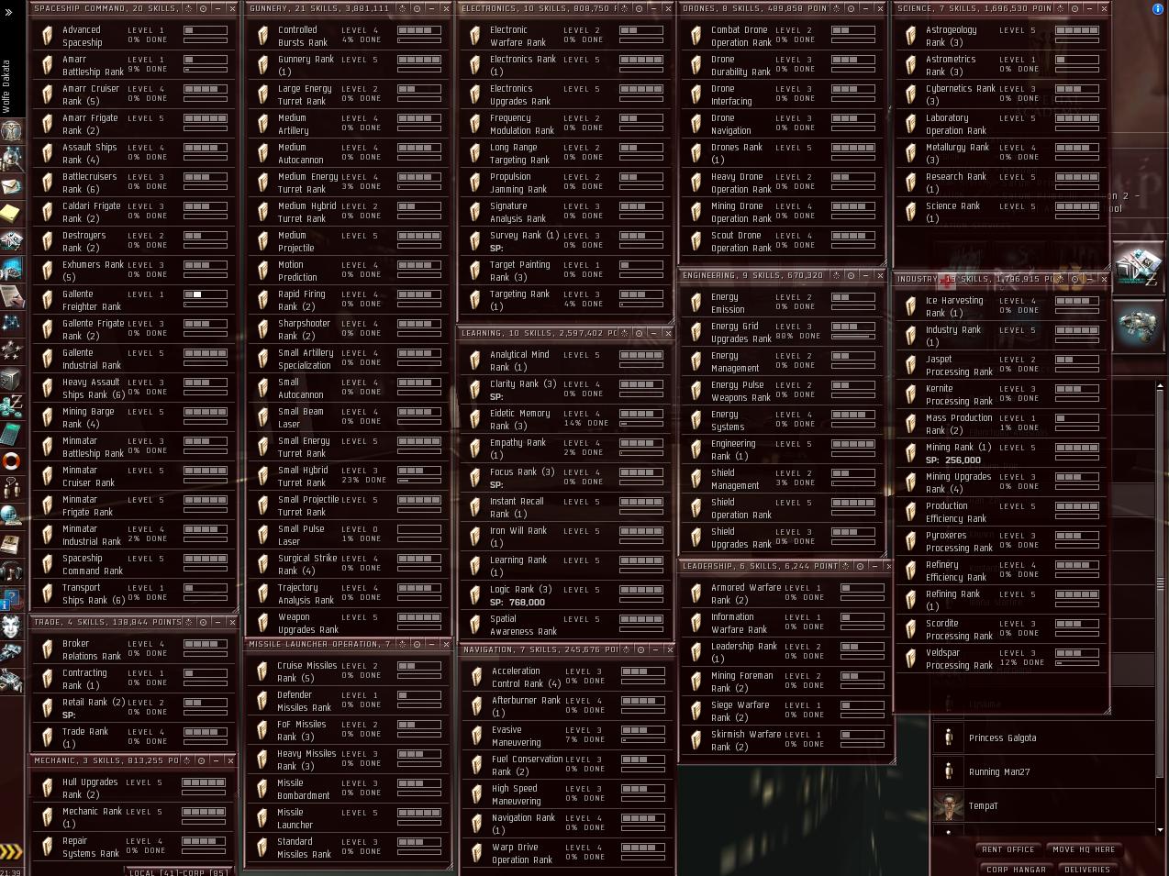Click the Advanced Spaceship skill book icon
This screenshot has width=1169, height=876.
(x=47, y=36)
